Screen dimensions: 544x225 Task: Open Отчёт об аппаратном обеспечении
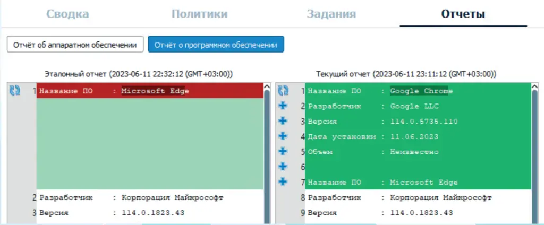point(75,45)
